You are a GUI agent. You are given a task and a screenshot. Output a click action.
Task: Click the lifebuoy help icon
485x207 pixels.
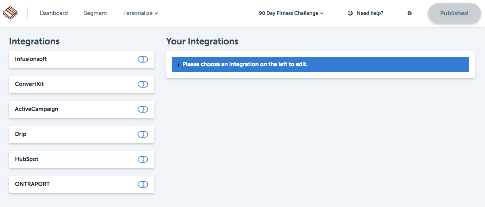tap(350, 13)
